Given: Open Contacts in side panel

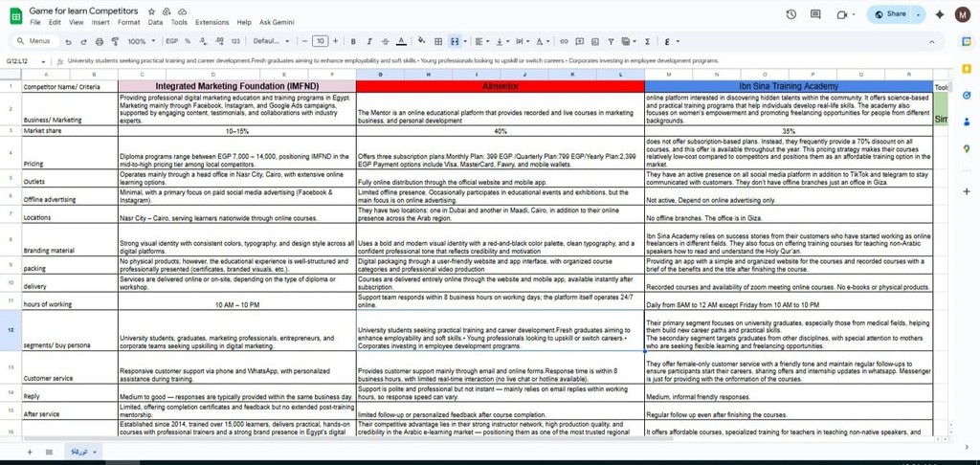Looking at the screenshot, I should (x=967, y=122).
